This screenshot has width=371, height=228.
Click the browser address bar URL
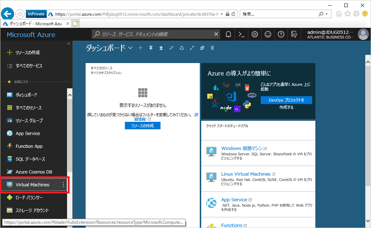coord(136,14)
